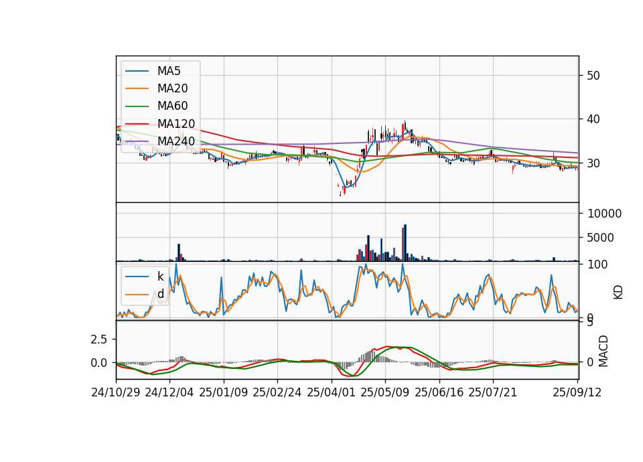Click the 25/05/09 date tick label
The image size is (643, 462).
pyautogui.click(x=384, y=393)
